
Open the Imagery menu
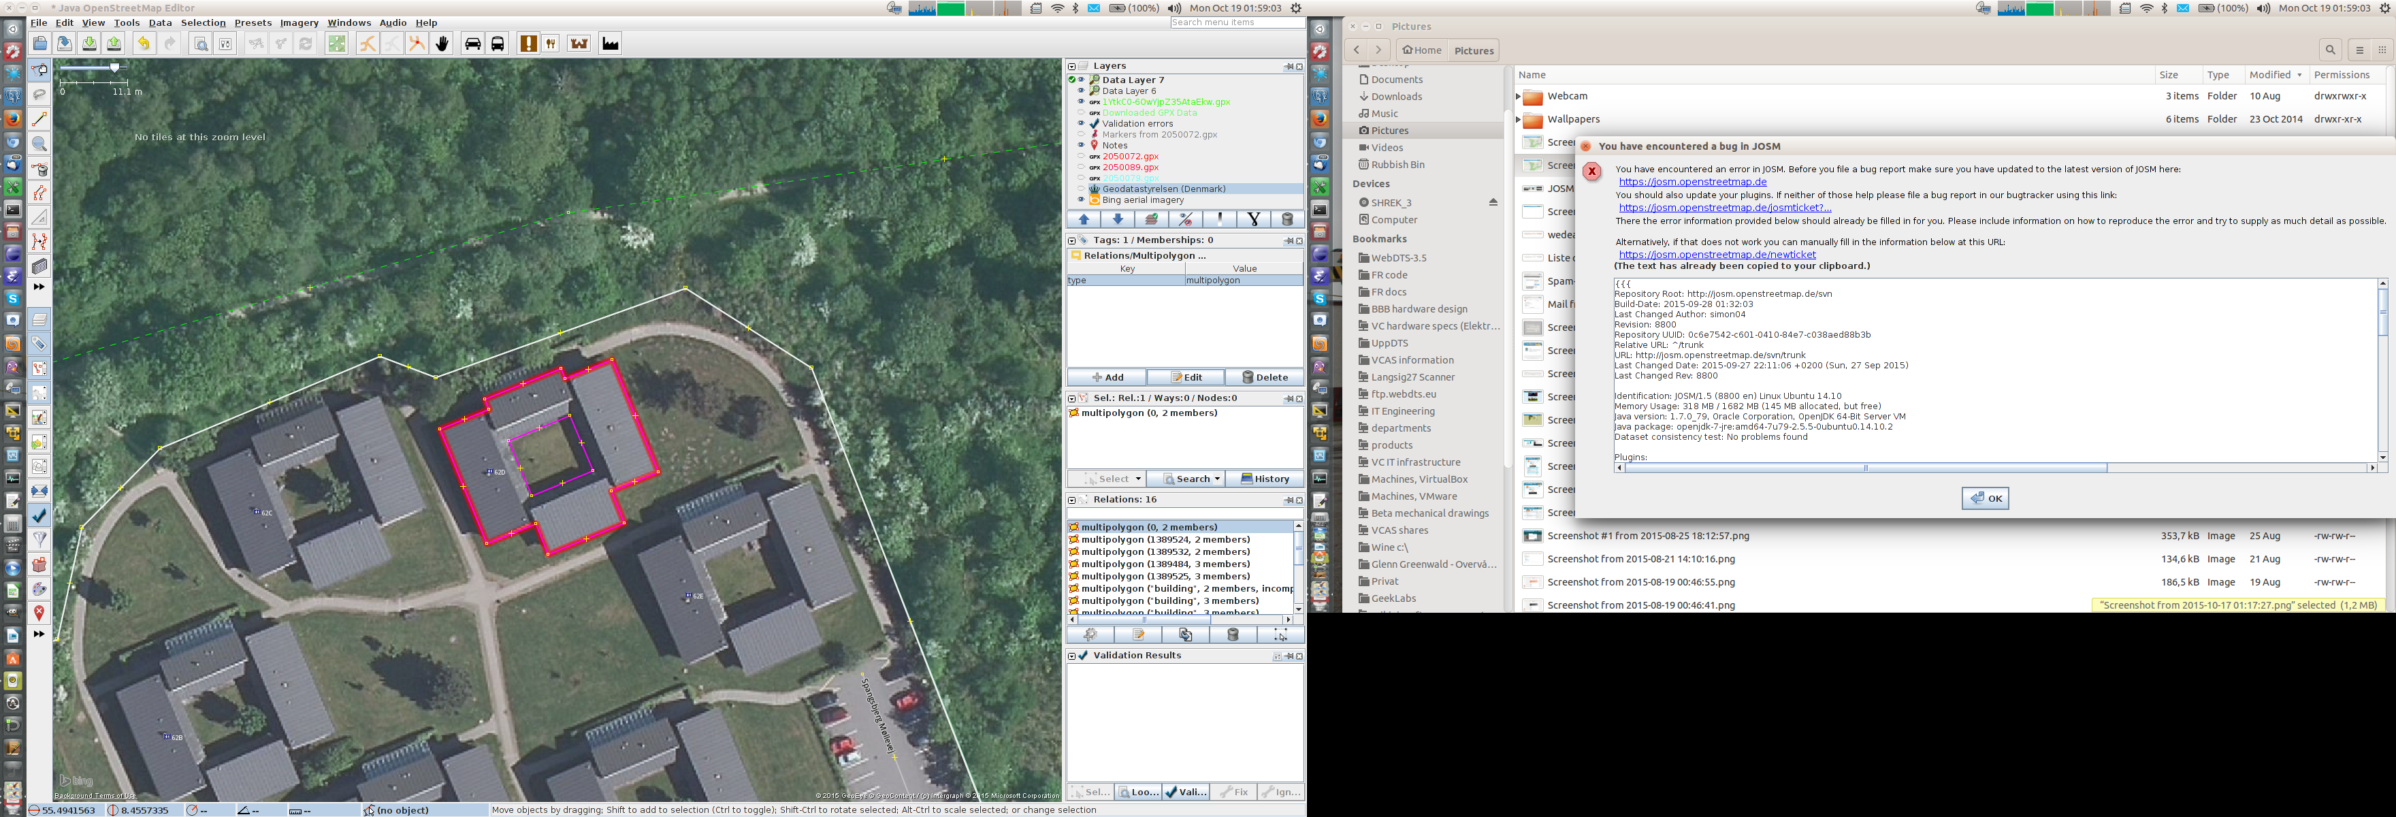[299, 22]
